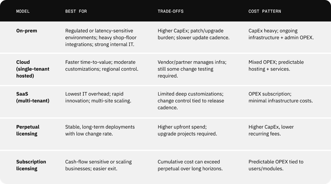This screenshot has width=331, height=184.
Task: Click the 'Mixed OPEX; predictable hosting' cell
Action: [x=276, y=66]
